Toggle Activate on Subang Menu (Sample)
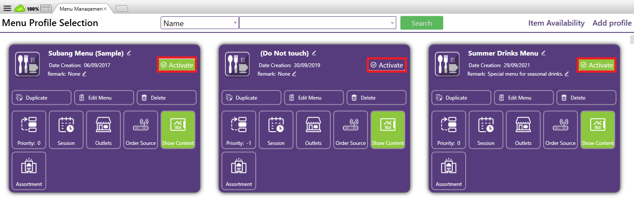The height and width of the screenshot is (203, 634). click(177, 65)
